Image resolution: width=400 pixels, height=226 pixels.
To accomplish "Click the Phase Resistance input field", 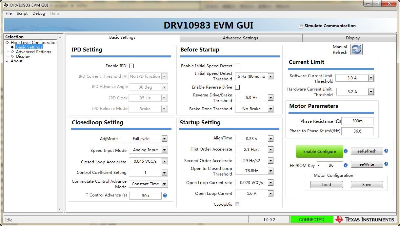I will tap(357, 121).
